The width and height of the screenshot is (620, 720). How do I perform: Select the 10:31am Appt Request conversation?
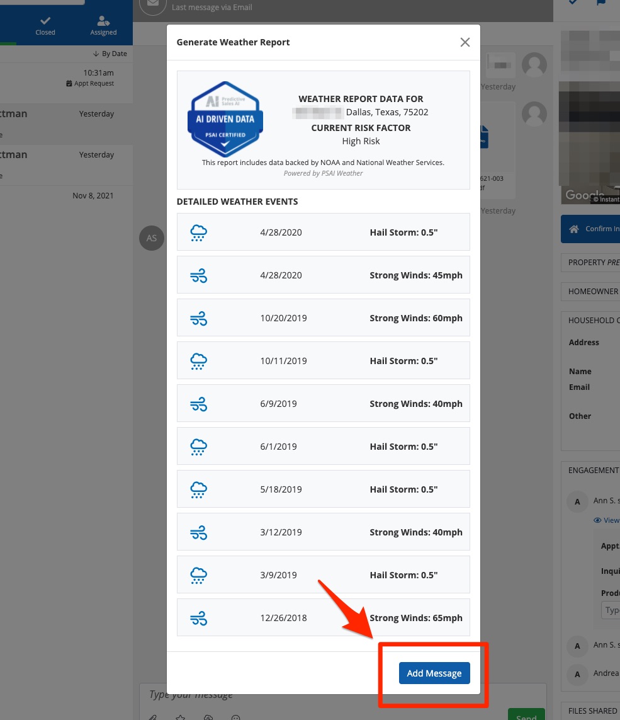tap(66, 78)
